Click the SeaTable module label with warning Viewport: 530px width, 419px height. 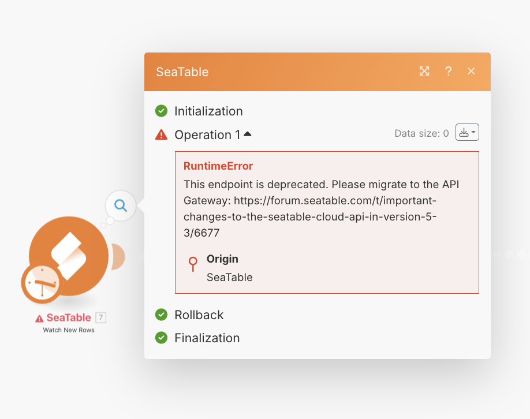click(63, 317)
